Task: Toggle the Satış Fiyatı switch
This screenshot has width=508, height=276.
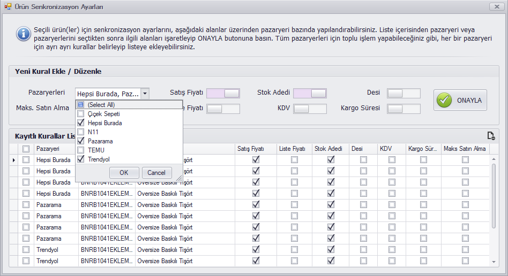Action: pyautogui.click(x=223, y=93)
